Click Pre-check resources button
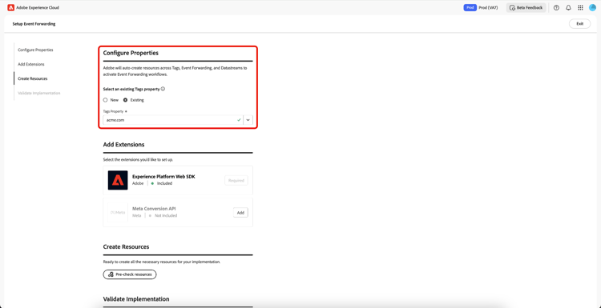 (x=130, y=274)
